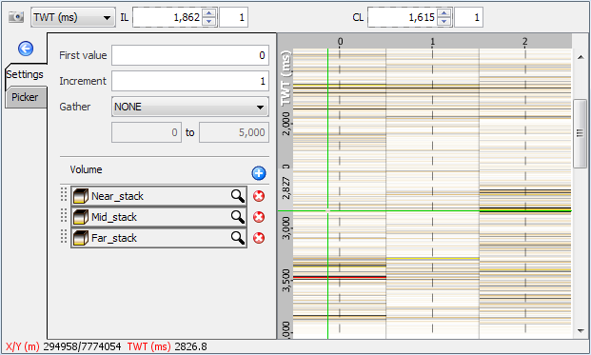Click the range end field showing 5,000

(x=234, y=132)
